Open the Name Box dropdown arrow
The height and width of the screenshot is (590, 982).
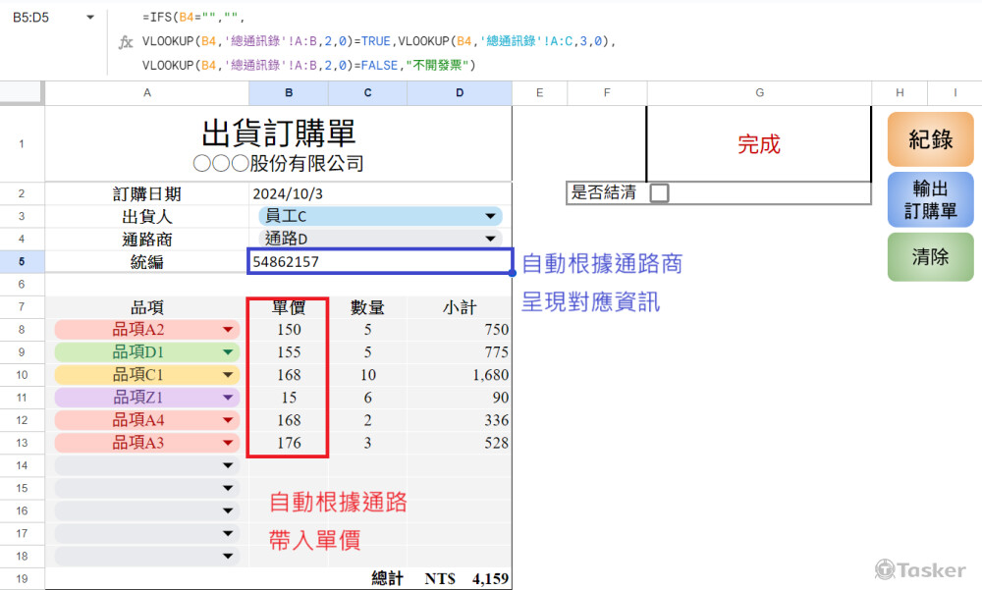[x=90, y=17]
